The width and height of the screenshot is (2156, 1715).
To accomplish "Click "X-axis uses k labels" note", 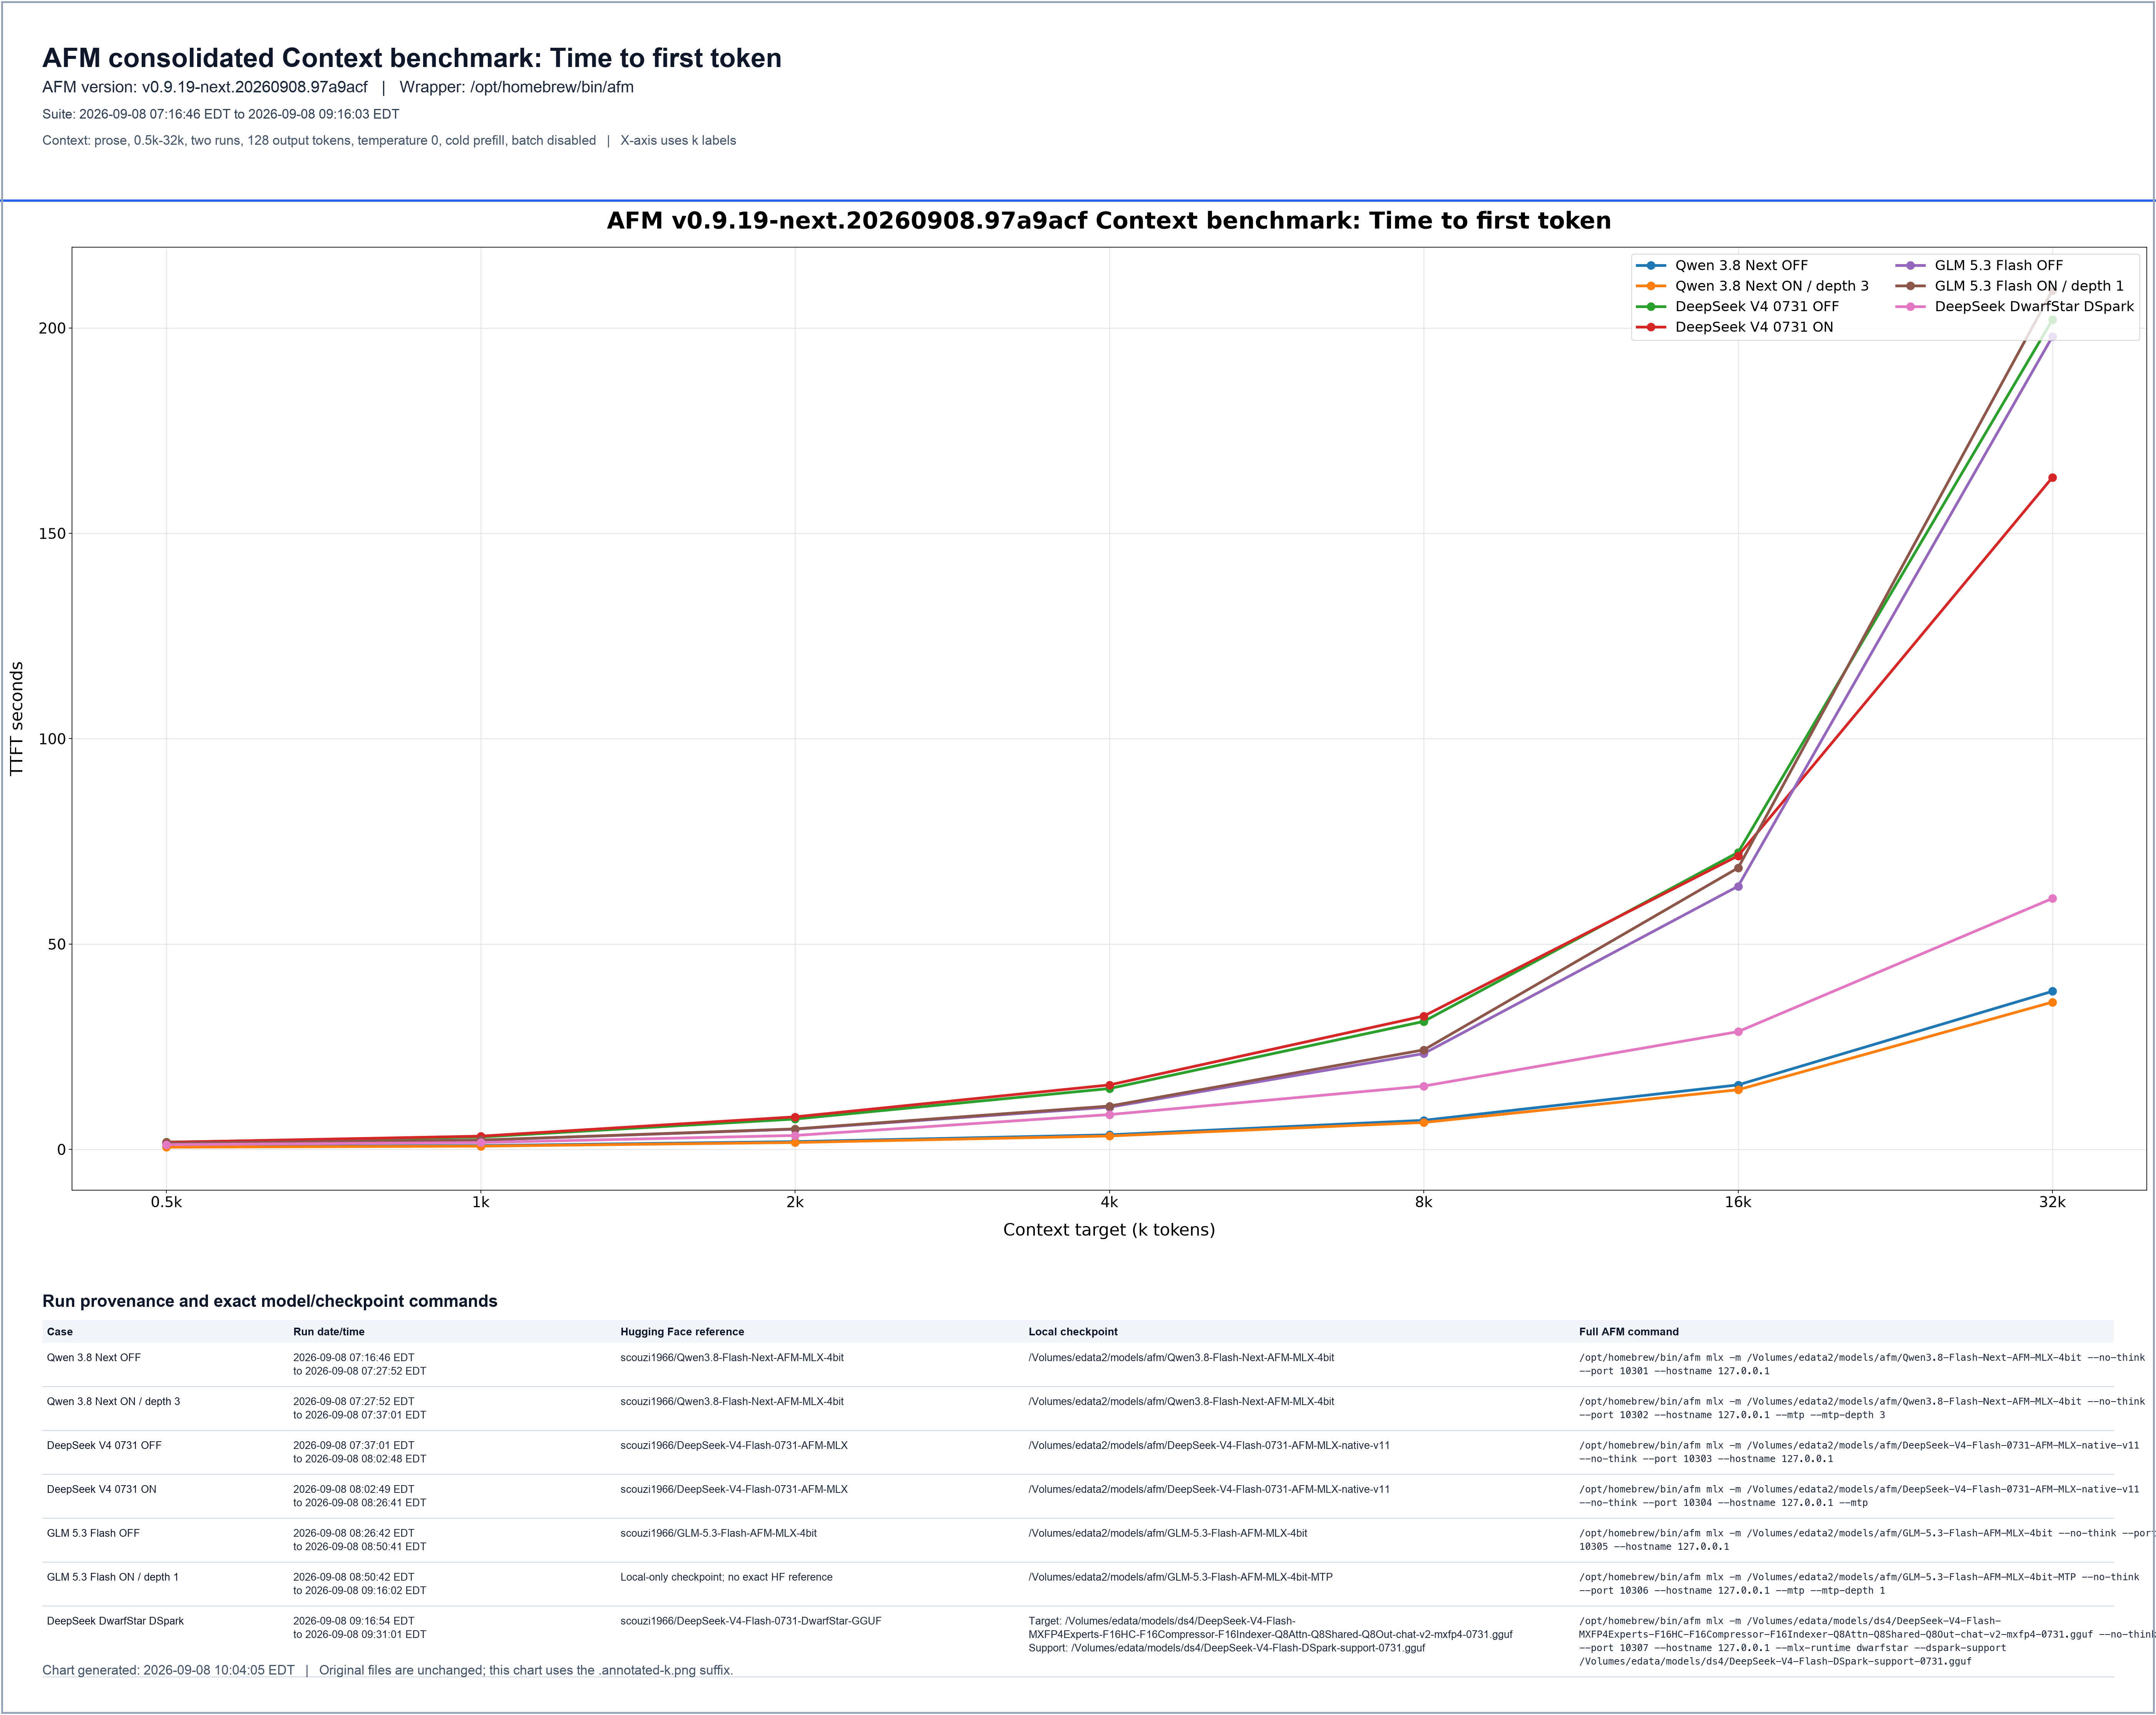I will click(x=678, y=141).
